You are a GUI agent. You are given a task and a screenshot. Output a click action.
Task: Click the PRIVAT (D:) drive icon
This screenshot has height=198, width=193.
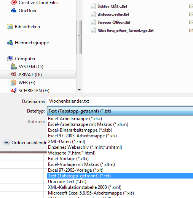14,74
